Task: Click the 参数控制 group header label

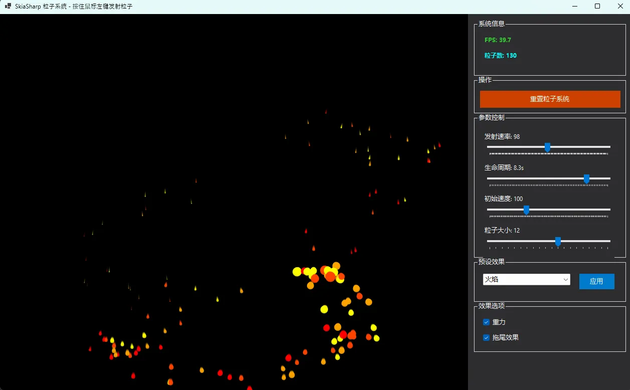Action: coord(492,117)
